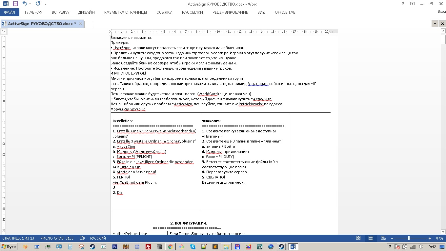This screenshot has width=446, height=251.
Task: Close the ActiveSign РУКОВОДСТВО.docx document tab
Action: 80,24
